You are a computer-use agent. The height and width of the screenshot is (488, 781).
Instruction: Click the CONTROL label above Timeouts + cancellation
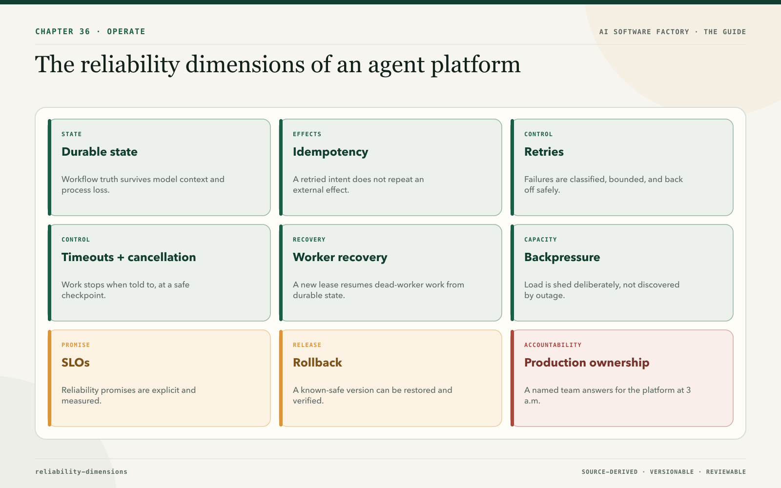point(76,240)
